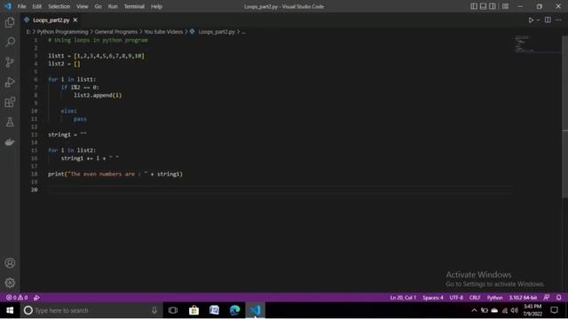Click feedback icon in status bar
The width and height of the screenshot is (568, 319).
click(x=547, y=298)
